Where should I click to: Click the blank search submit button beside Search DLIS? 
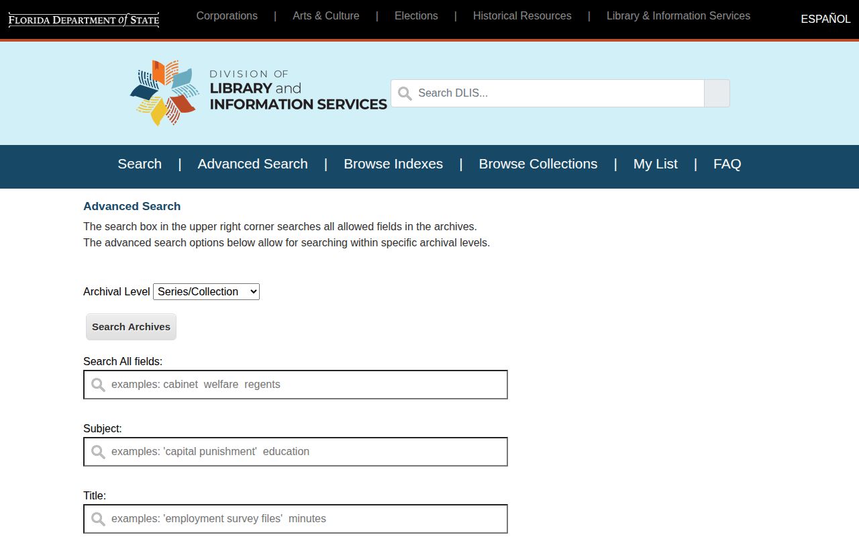click(717, 93)
